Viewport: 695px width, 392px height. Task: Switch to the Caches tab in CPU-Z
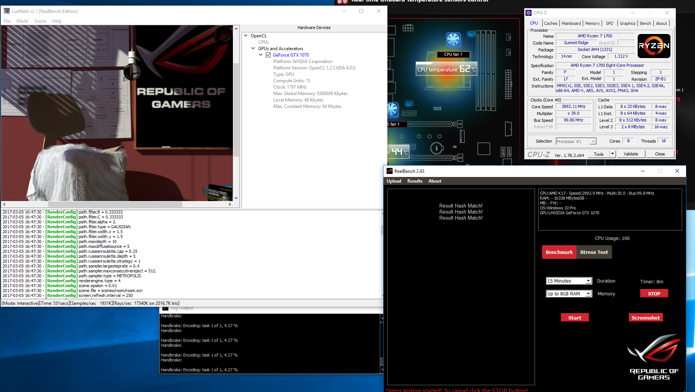550,23
